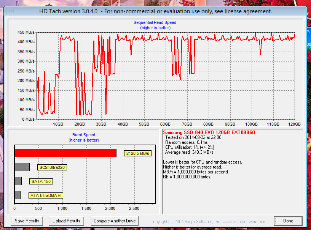Screen dimensions: 311x230
Task: Click the 'MB/s = 1,000,000 bytes per second' note
Action: (196, 172)
